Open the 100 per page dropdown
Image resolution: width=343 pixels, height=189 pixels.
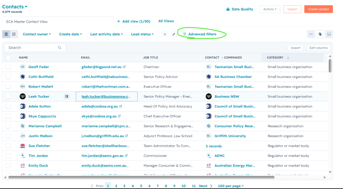231,186
